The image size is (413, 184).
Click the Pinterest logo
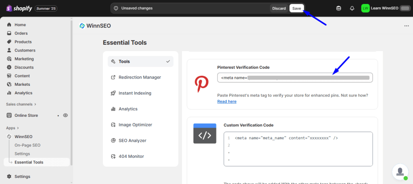(202, 84)
